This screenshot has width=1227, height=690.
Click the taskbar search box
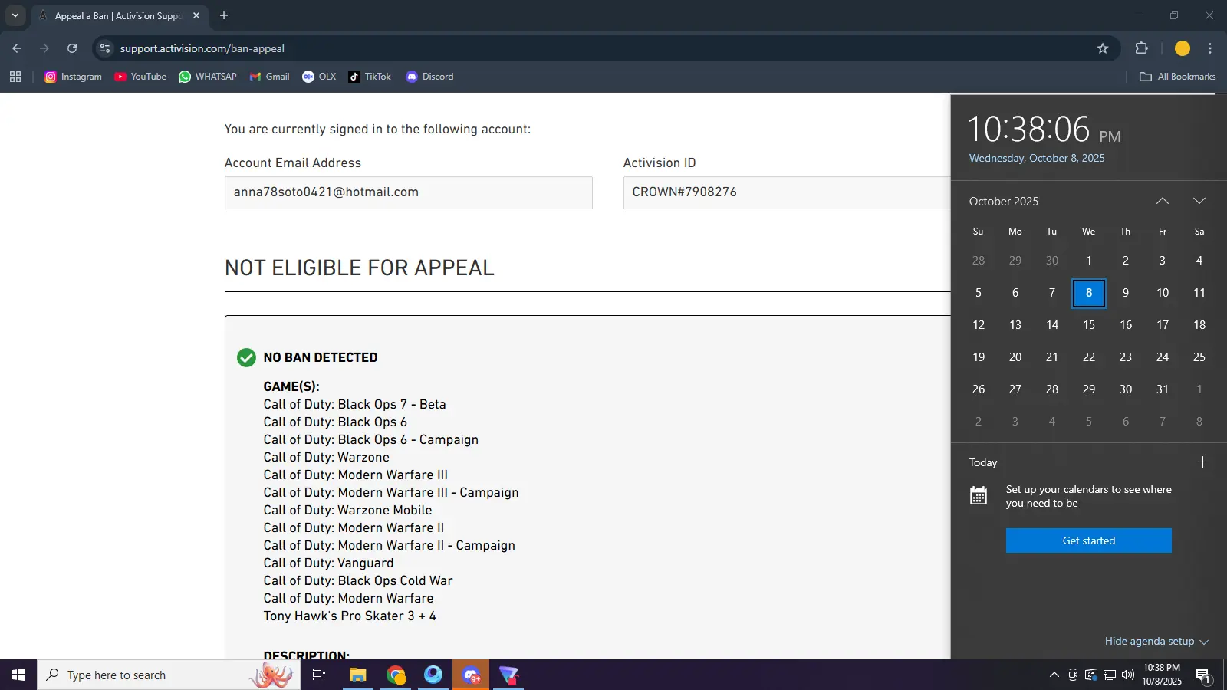[169, 675]
